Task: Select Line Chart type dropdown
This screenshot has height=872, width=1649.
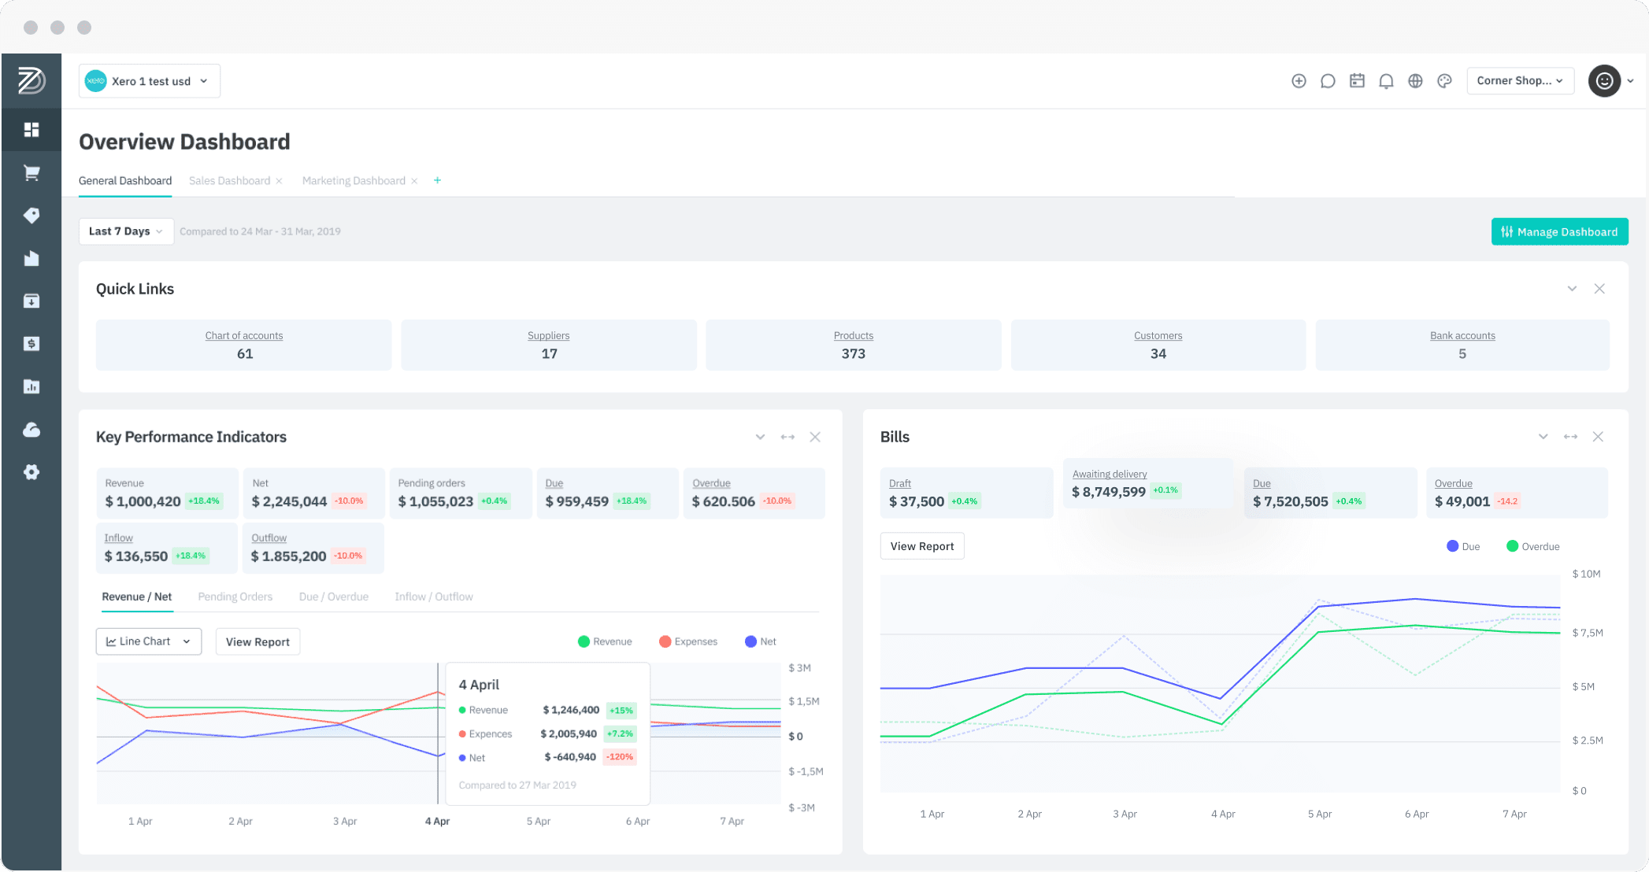Action: coord(148,641)
